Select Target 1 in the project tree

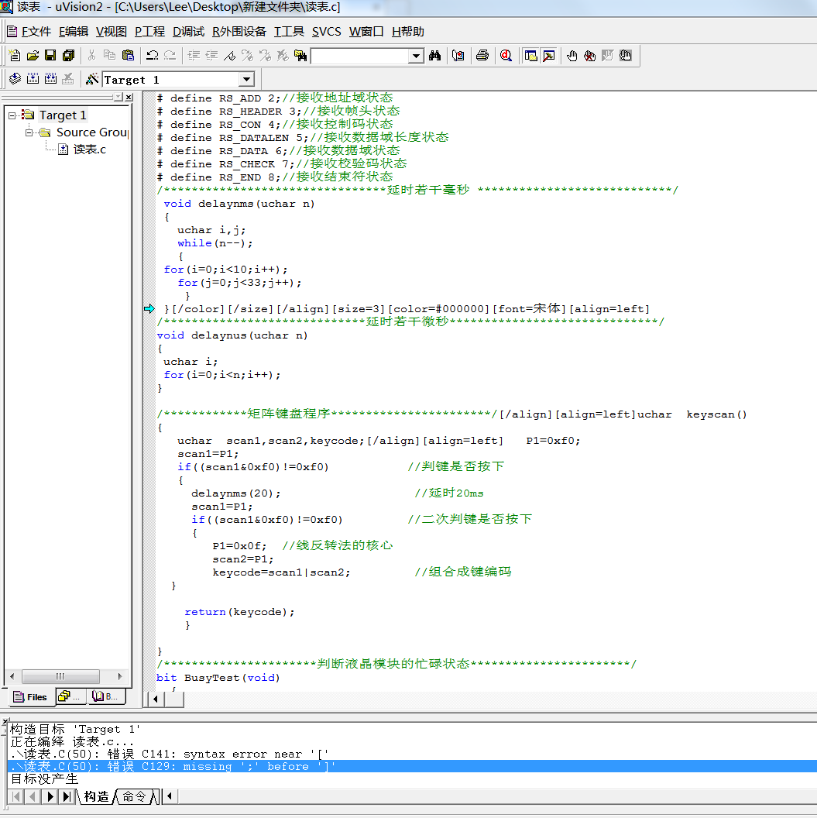63,115
